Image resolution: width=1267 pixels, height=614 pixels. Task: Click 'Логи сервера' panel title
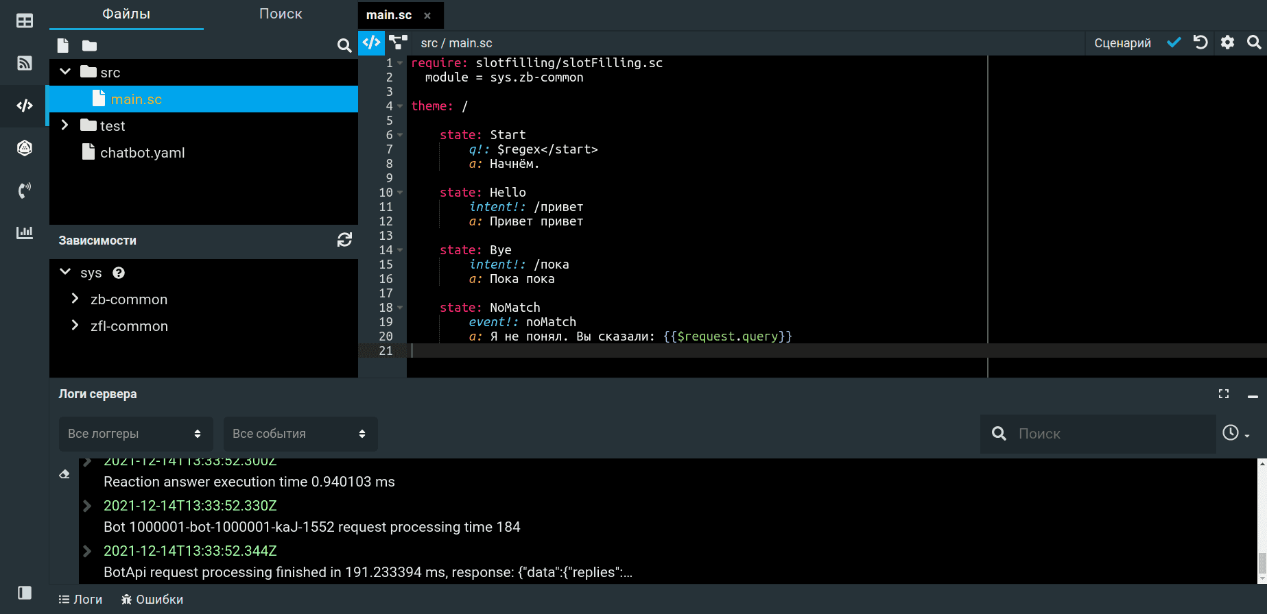[x=97, y=394]
